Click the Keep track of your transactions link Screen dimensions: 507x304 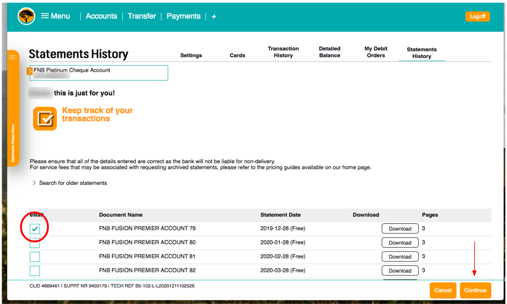coord(97,114)
